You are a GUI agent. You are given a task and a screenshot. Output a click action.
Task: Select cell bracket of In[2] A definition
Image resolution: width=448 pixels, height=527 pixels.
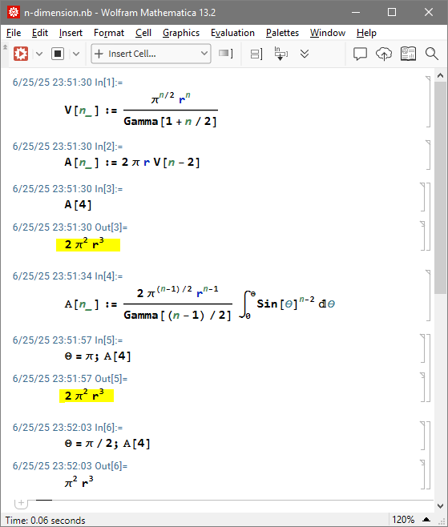pyautogui.click(x=428, y=155)
